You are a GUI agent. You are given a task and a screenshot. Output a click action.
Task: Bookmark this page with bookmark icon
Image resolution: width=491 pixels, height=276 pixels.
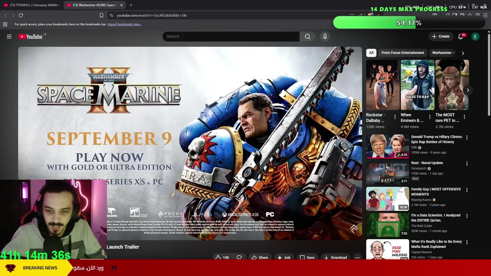(x=101, y=15)
